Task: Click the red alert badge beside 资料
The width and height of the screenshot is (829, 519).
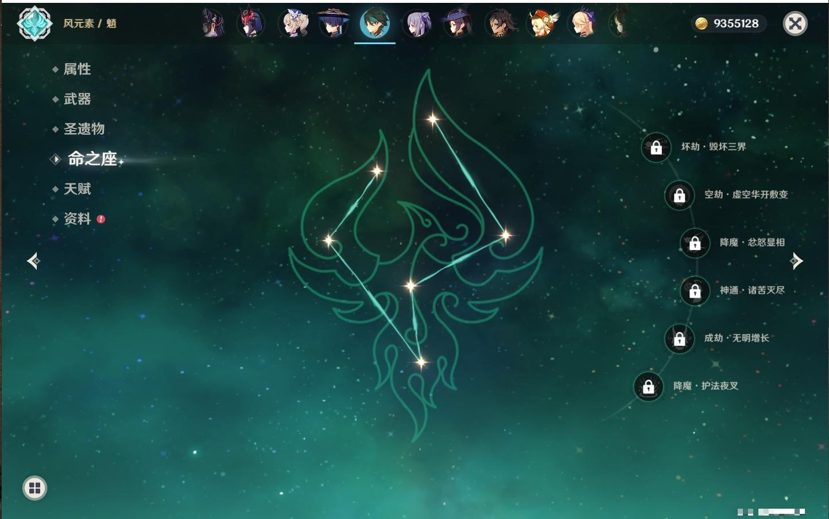Action: coord(101,219)
